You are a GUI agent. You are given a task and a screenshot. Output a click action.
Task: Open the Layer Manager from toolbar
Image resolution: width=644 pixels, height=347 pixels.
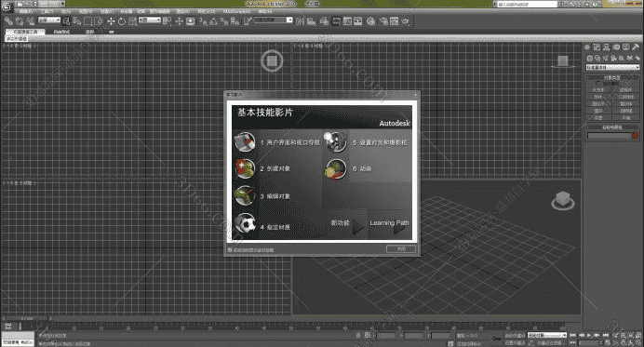pos(324,21)
